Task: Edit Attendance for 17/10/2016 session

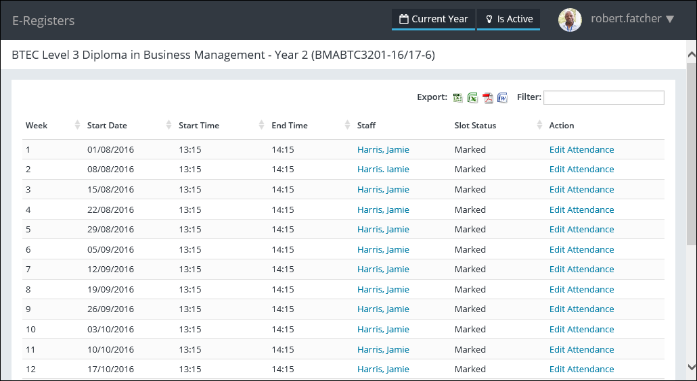Action: pos(581,369)
